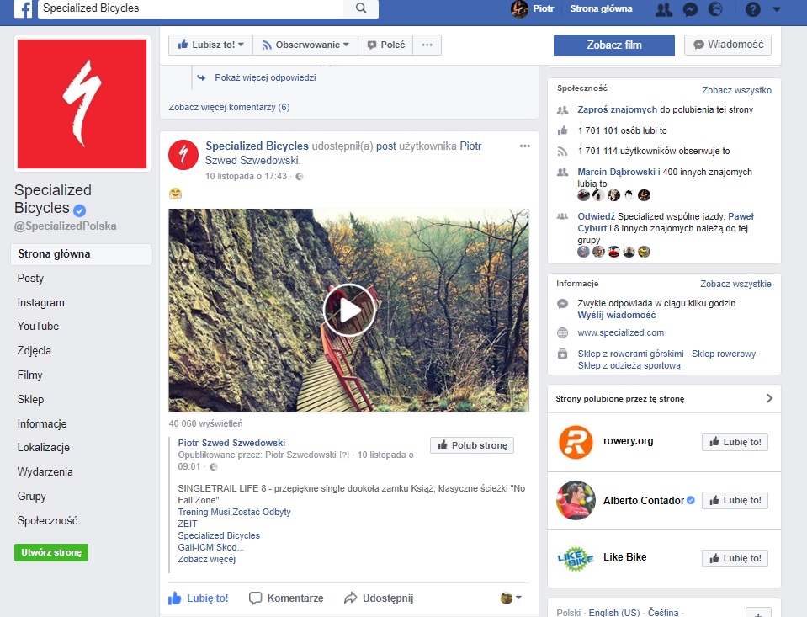Open the account menu dropdown arrow

776,9
